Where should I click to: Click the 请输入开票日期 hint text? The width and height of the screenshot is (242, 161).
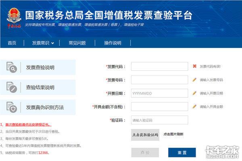tap(211, 93)
